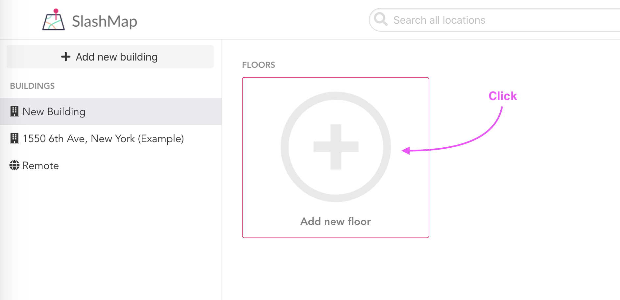Click the magnifying glass search icon
This screenshot has height=300, width=620.
[x=381, y=19]
